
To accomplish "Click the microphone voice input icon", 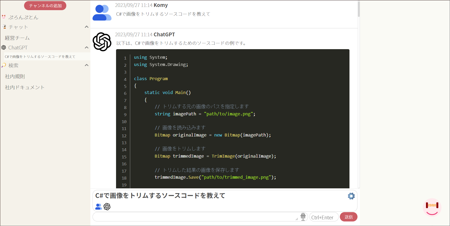I will pos(303,217).
